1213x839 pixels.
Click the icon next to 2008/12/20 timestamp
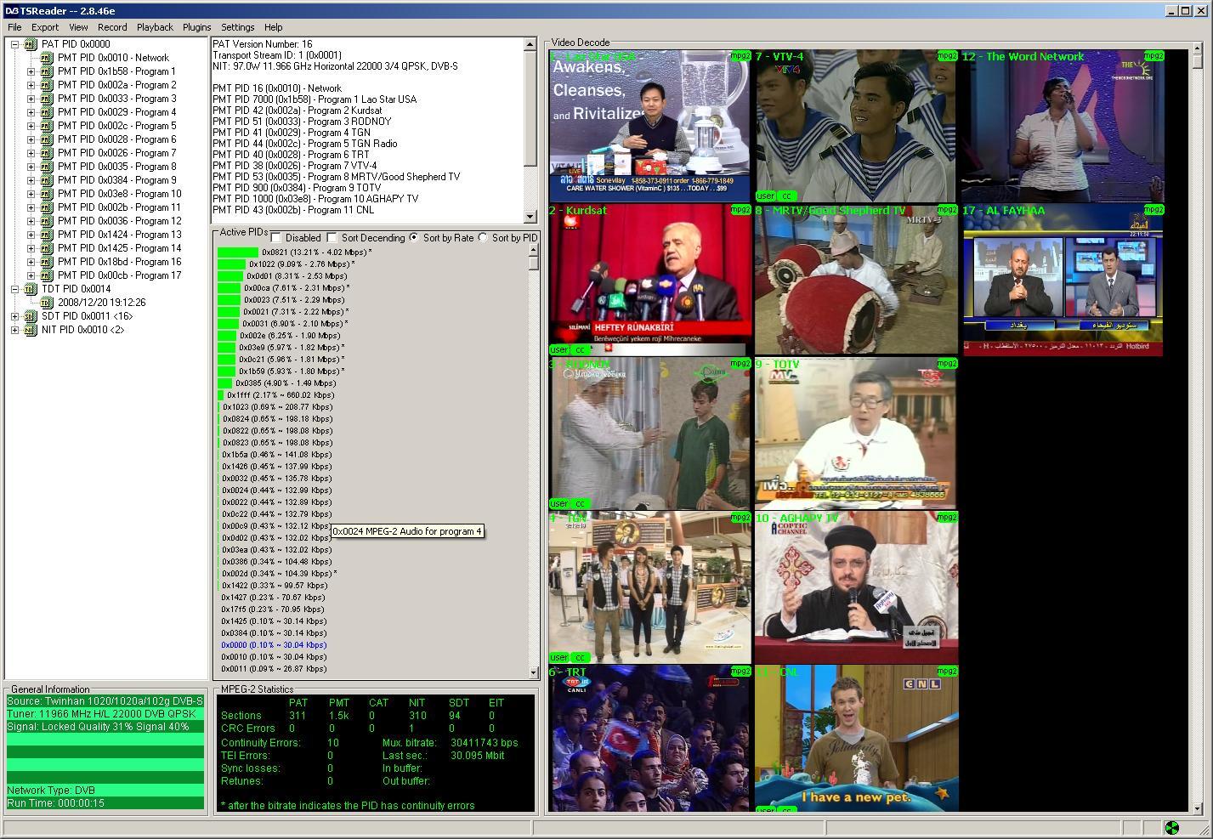47,303
